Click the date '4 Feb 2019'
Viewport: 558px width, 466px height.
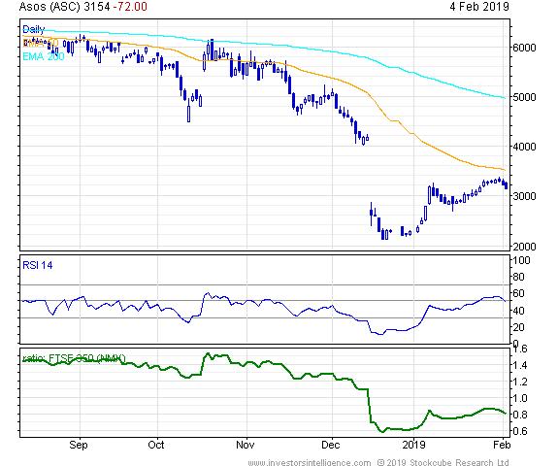(x=479, y=7)
